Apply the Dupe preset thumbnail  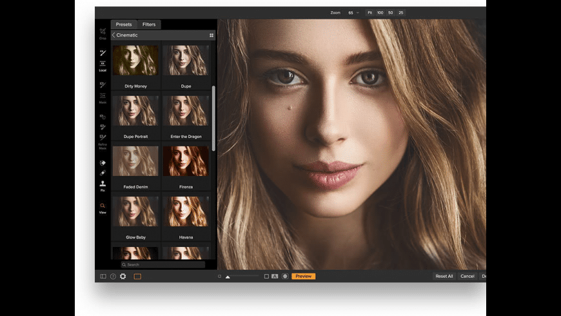(186, 60)
